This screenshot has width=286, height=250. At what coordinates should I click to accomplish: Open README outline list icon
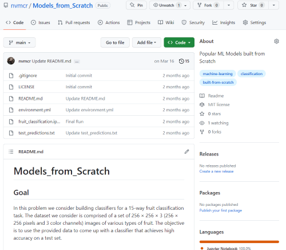[11, 151]
